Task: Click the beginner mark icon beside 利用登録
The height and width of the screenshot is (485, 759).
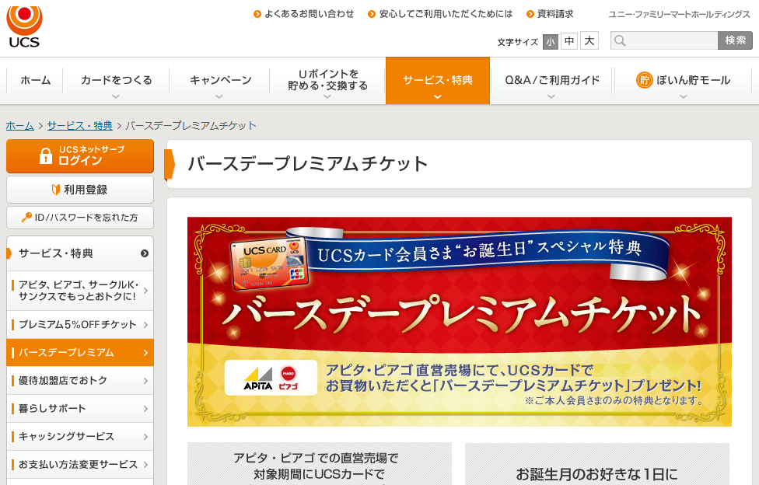Action: click(x=56, y=189)
